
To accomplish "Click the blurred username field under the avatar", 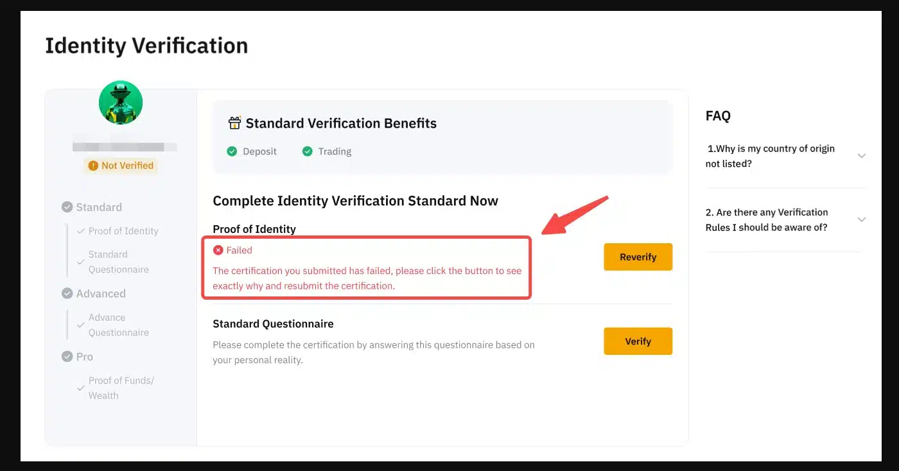I will (x=120, y=146).
